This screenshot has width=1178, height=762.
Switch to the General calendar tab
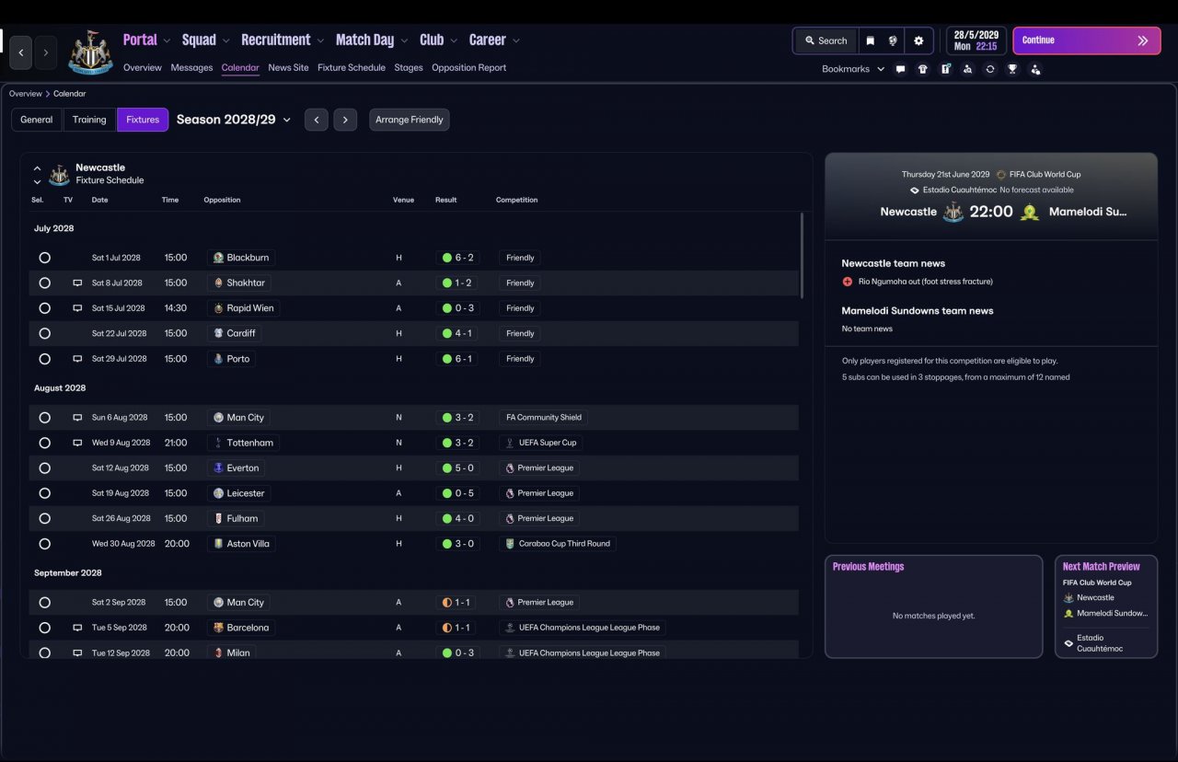pos(37,120)
